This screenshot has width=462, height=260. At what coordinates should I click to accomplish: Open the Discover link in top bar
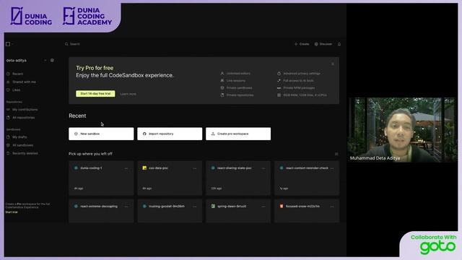click(323, 44)
